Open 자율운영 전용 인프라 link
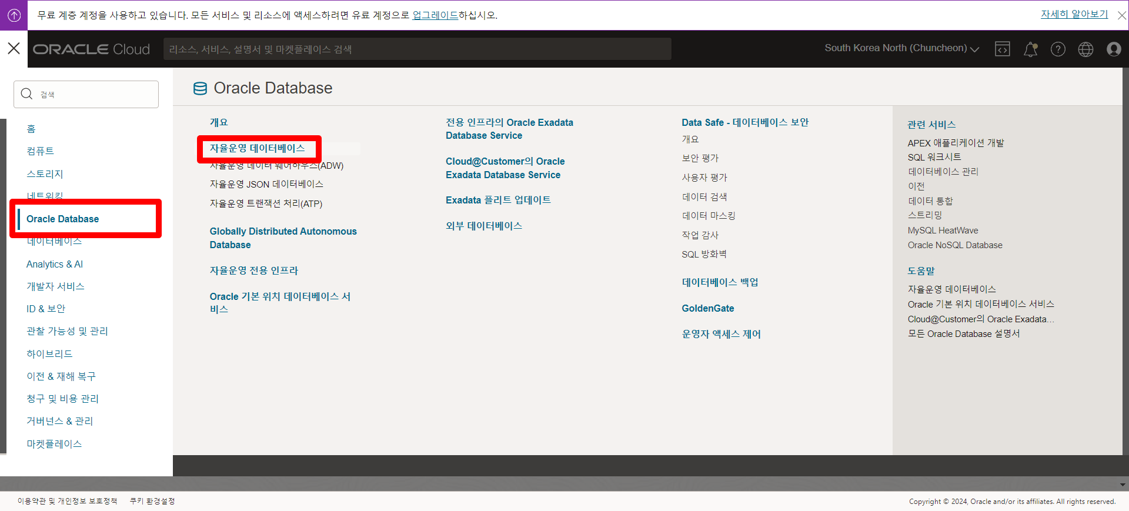Viewport: 1129px width, 511px height. [254, 270]
